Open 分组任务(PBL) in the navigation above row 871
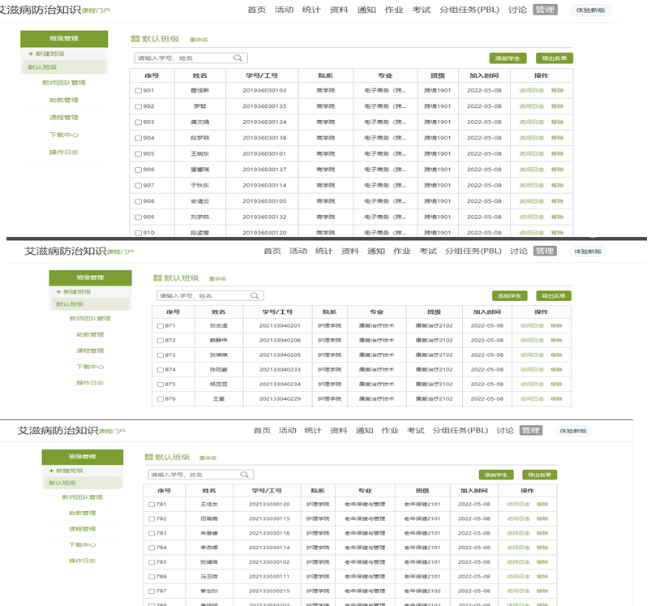 [474, 251]
